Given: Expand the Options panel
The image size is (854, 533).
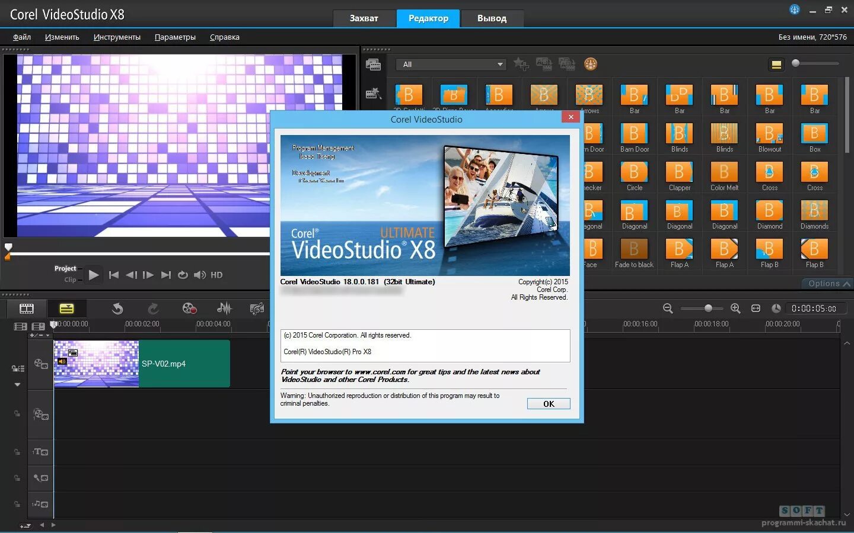Looking at the screenshot, I should click(828, 284).
